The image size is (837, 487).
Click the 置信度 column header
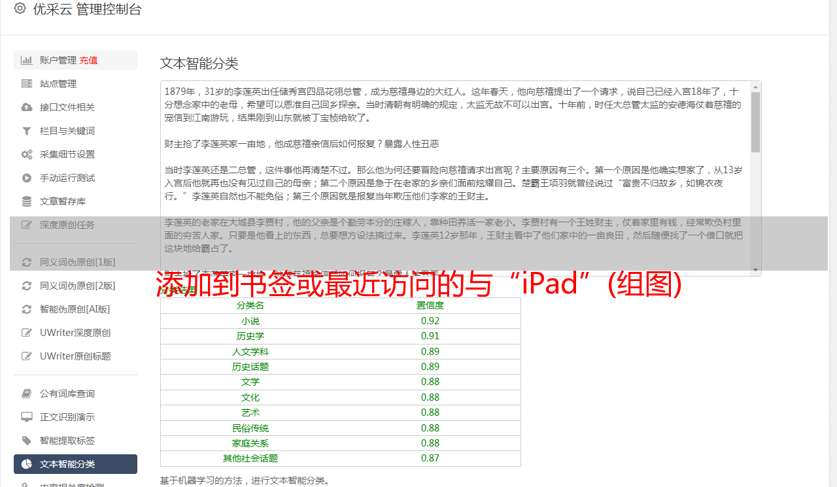(x=430, y=305)
